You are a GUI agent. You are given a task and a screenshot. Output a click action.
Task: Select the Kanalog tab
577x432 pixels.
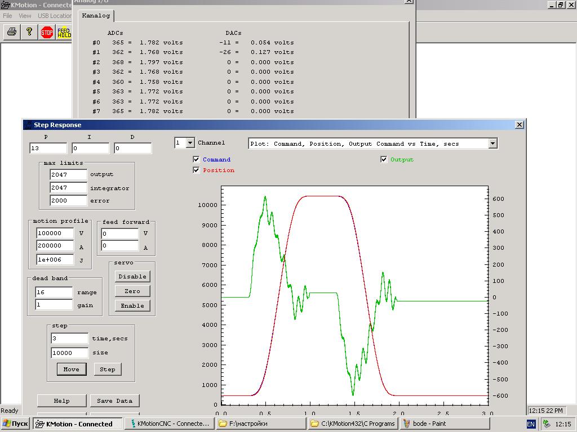coord(96,16)
